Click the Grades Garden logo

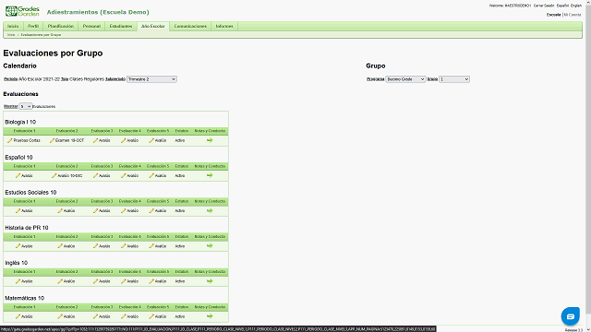(x=22, y=11)
